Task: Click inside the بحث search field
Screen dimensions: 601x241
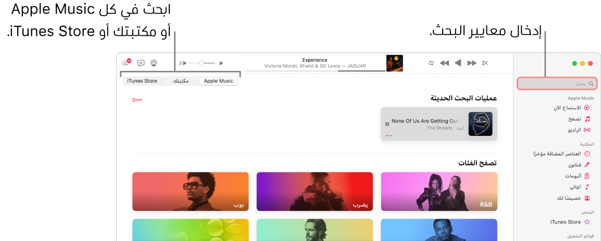Action: 557,83
